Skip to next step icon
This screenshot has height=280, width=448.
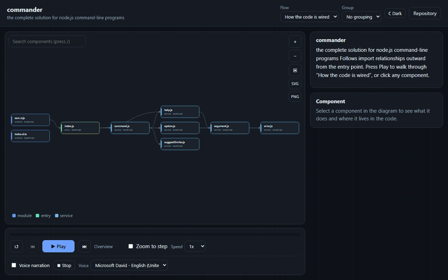tap(84, 246)
